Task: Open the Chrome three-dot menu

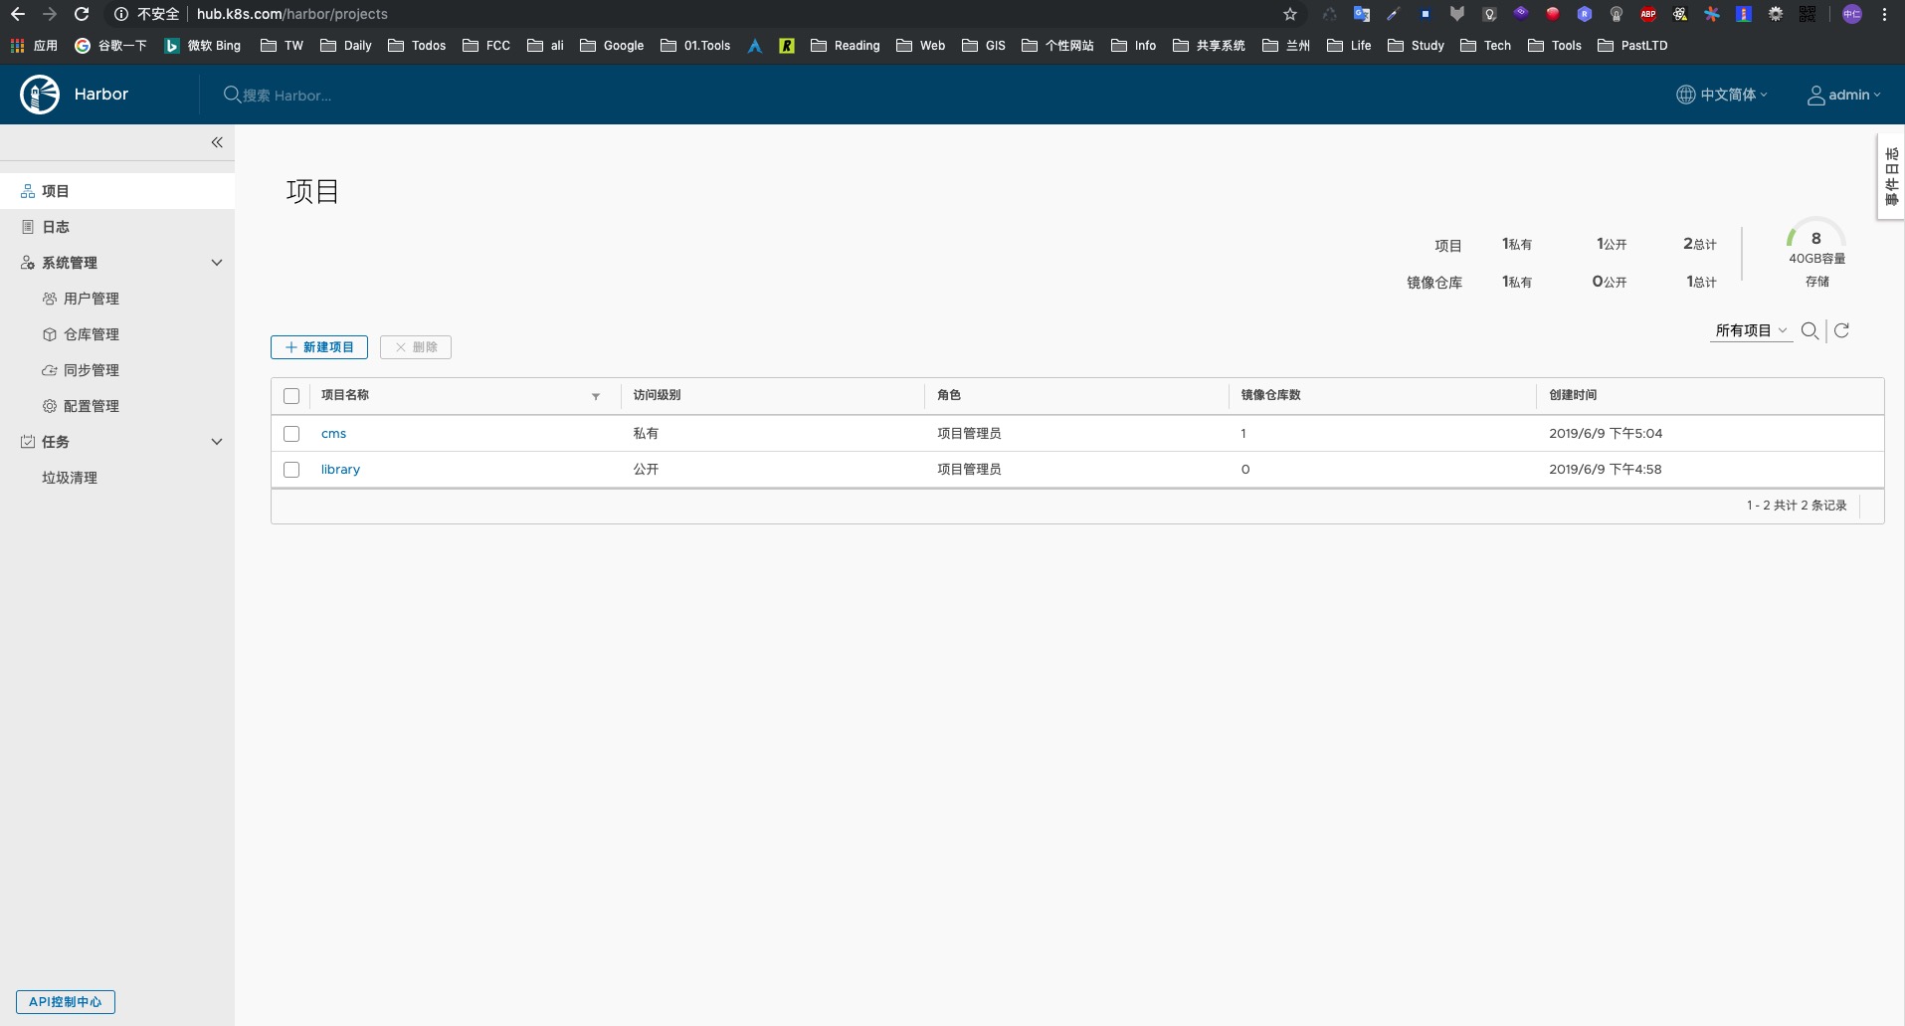Action: [x=1884, y=14]
